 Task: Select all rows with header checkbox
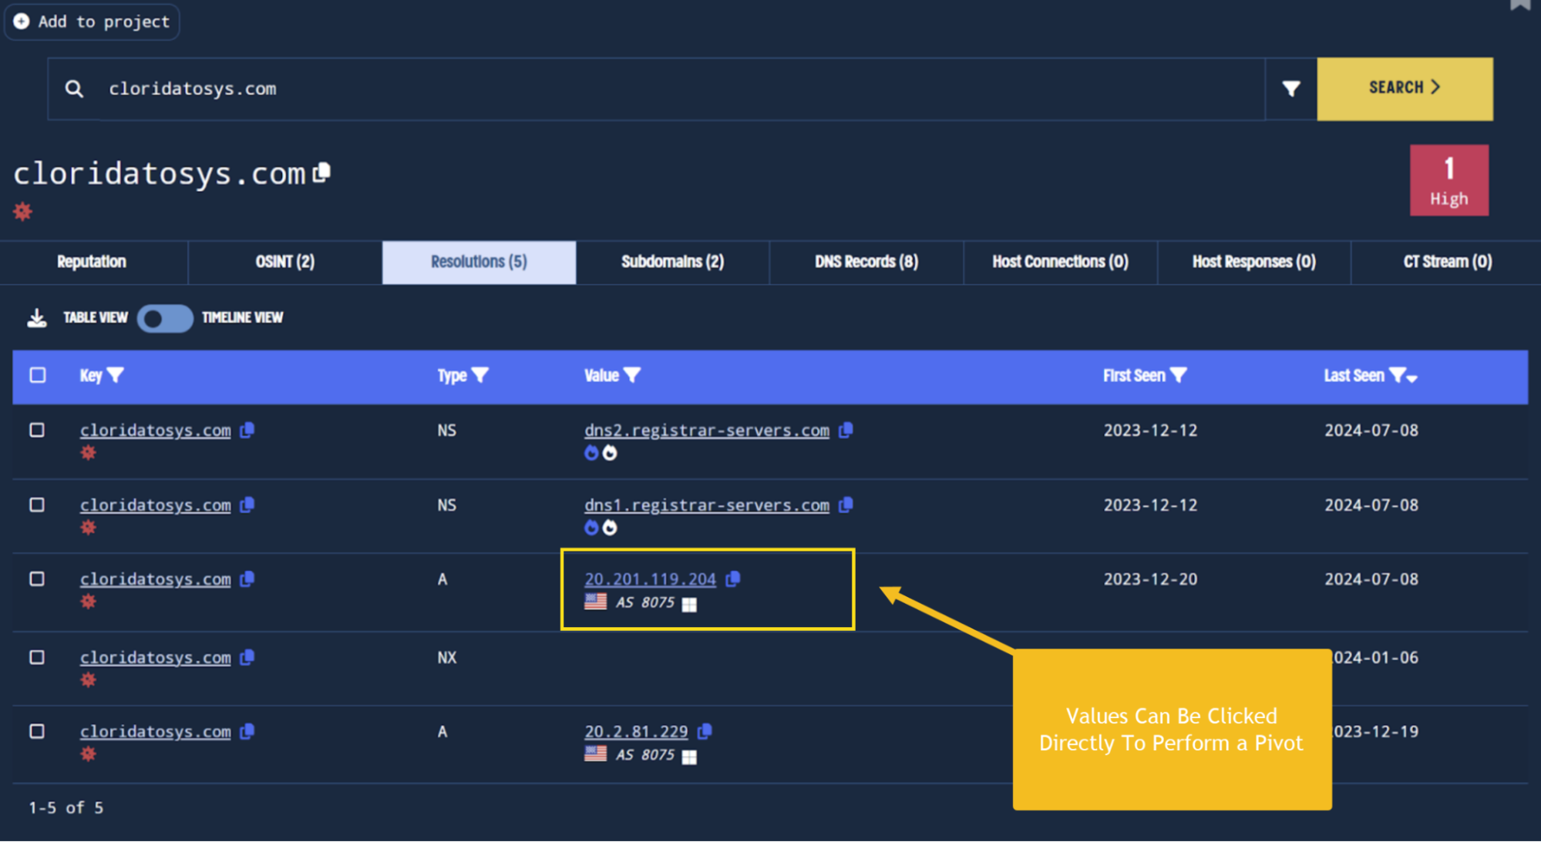click(x=37, y=375)
